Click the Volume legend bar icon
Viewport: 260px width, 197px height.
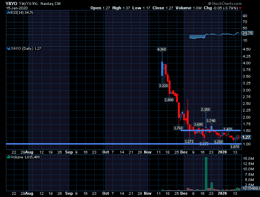pos(9,157)
